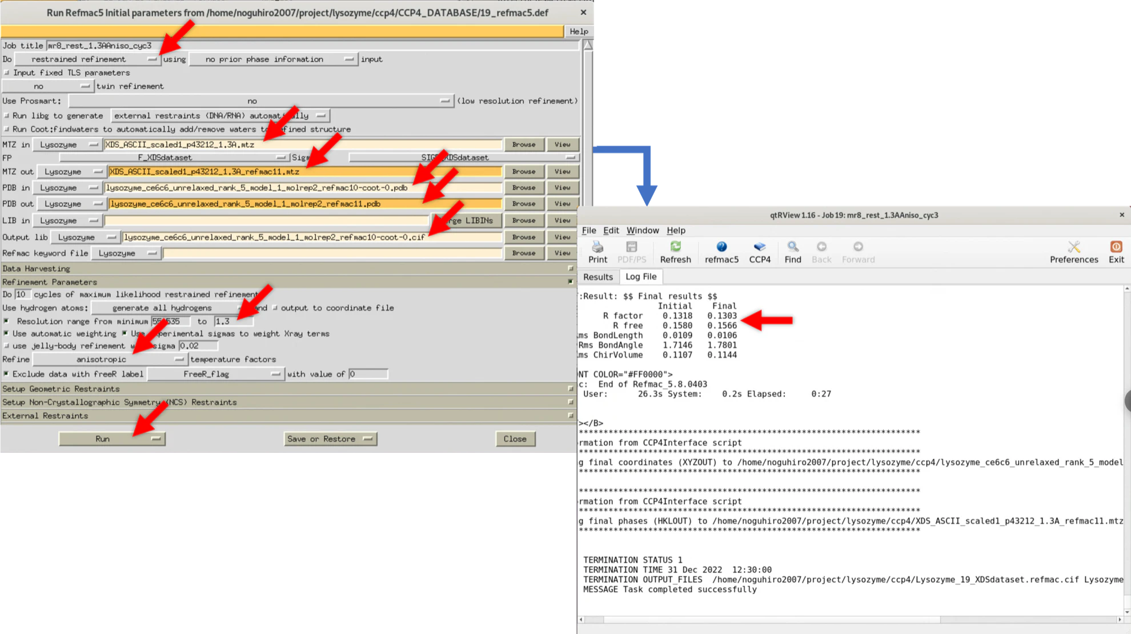The width and height of the screenshot is (1131, 634).
Task: Open no prior phase information dropdown
Action: (273, 59)
